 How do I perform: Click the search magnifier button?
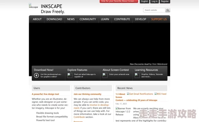[168, 10]
